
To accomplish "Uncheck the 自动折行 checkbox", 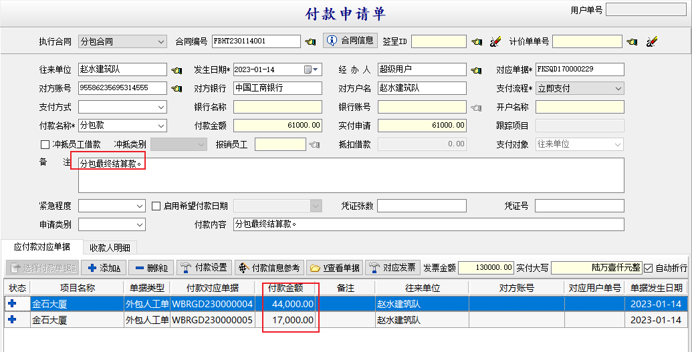I will coord(648,268).
